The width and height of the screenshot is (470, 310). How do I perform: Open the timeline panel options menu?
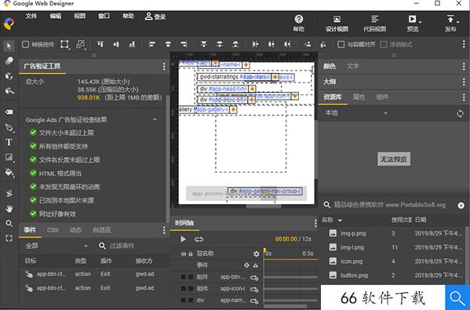point(315,223)
